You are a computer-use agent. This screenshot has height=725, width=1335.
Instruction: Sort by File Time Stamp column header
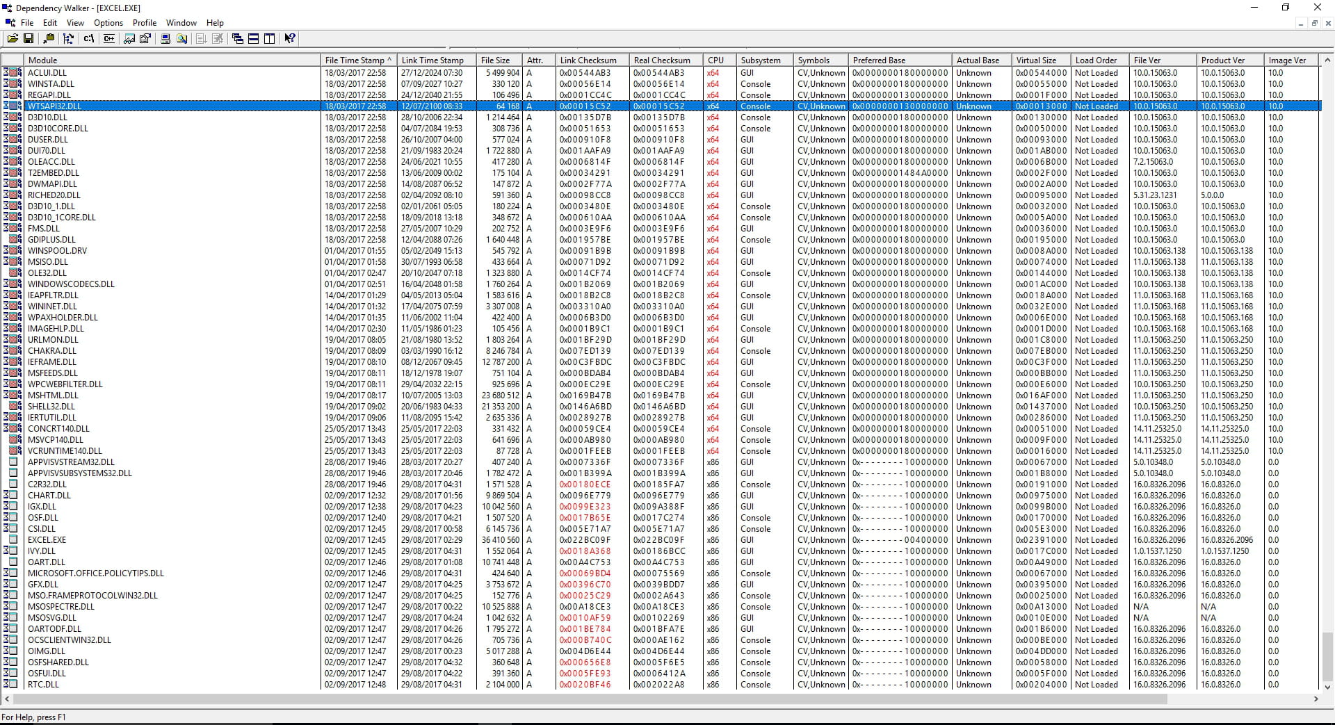359,60
